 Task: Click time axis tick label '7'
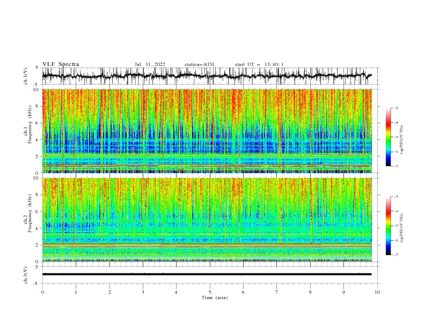(277, 292)
